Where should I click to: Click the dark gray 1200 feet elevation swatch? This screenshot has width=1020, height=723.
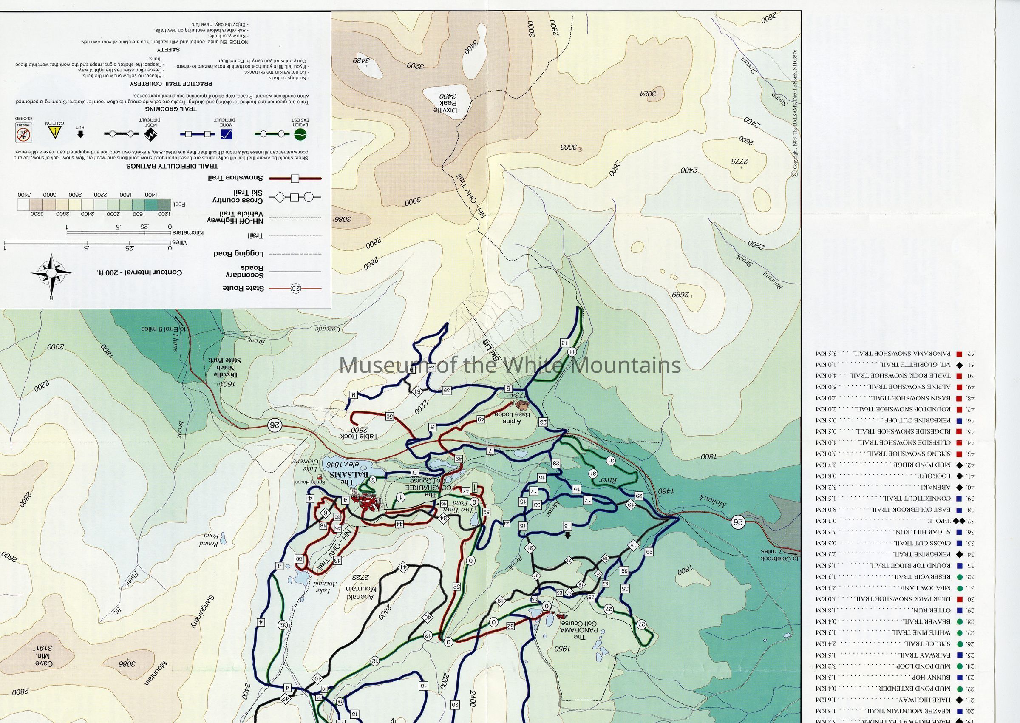pos(164,204)
